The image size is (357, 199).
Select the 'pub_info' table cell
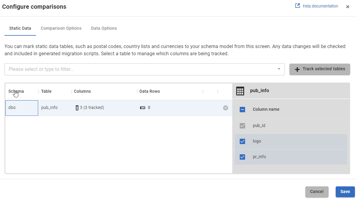(x=49, y=107)
